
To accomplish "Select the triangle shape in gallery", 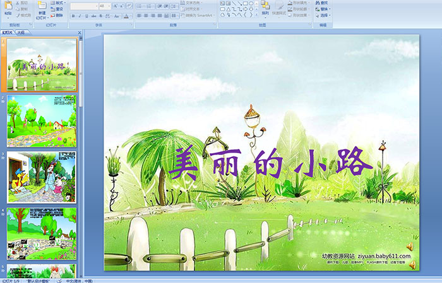I will [x=229, y=9].
